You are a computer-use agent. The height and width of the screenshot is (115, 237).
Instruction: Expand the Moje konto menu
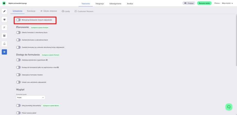coord(228,3)
